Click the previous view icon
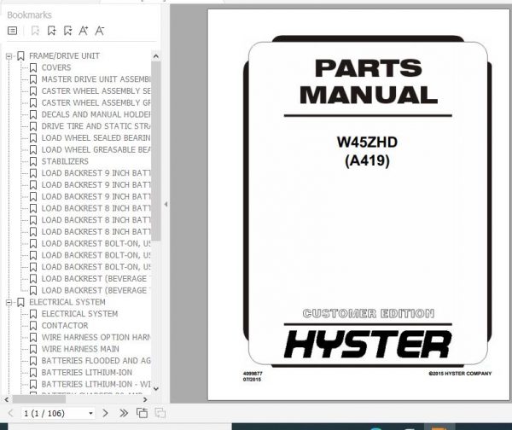The height and width of the screenshot is (430, 512). click(142, 413)
